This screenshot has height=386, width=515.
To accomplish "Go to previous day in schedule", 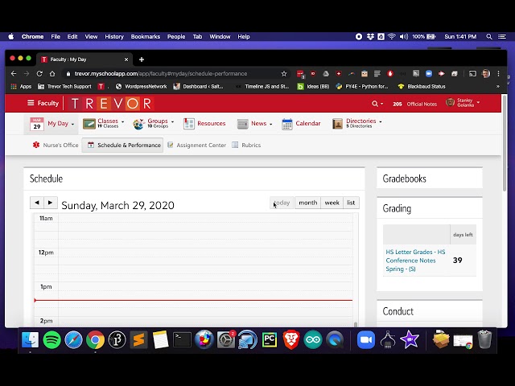I will coord(37,203).
